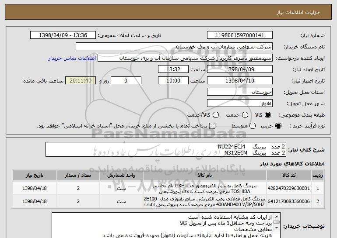Click the ردیف column header
The height and width of the screenshot is (238, 337).
click(x=318, y=176)
